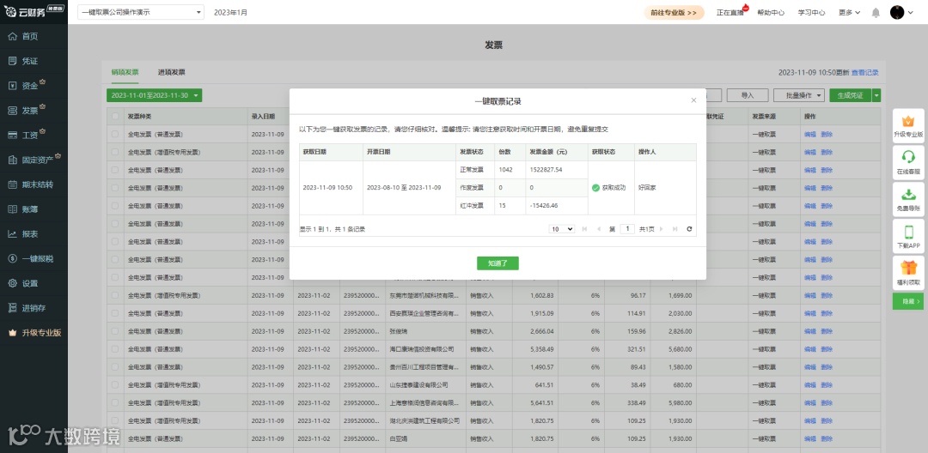Viewport: 928px width, 453px height.
Task: Open 期末结转 in the sidebar
Action: (x=37, y=184)
